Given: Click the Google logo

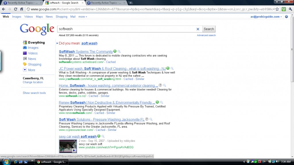Looking at the screenshot, I should point(37,29).
